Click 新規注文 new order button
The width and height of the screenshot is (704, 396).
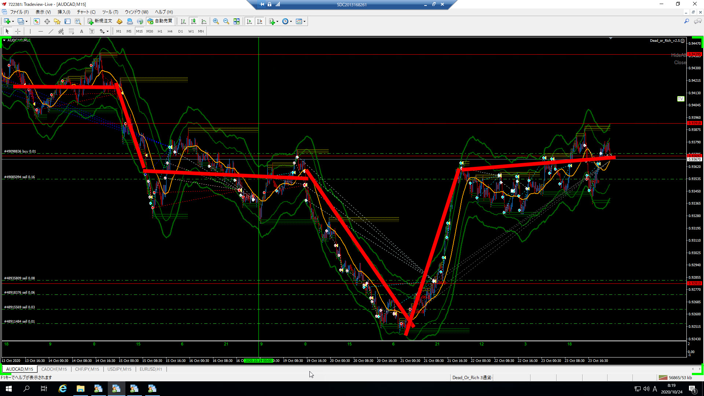coord(100,21)
